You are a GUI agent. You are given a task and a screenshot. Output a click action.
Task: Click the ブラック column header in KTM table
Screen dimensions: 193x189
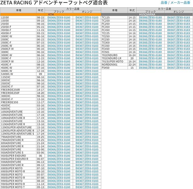[x=59, y=12]
